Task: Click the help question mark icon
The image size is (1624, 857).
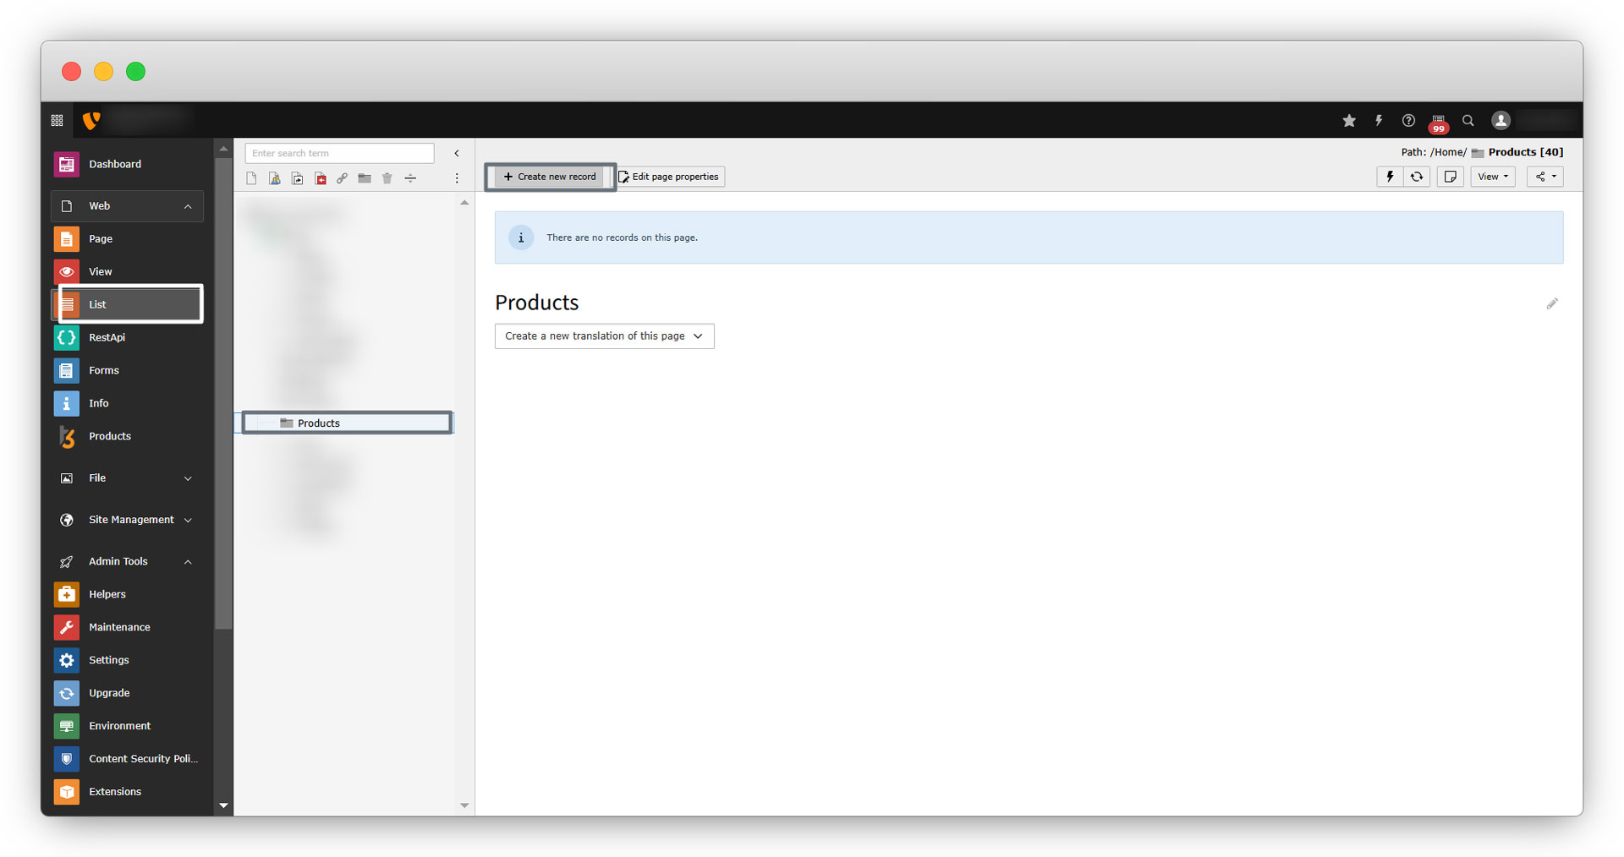Action: click(1407, 121)
